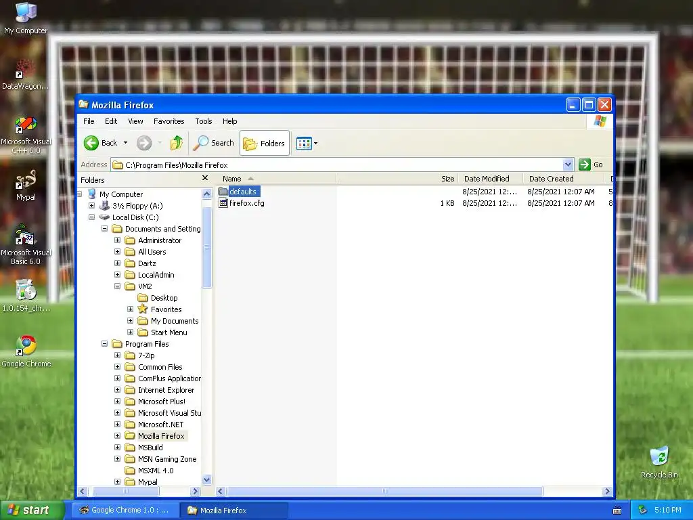Collapse the Program Files node
Screen dimensions: 693x520
pos(104,343)
